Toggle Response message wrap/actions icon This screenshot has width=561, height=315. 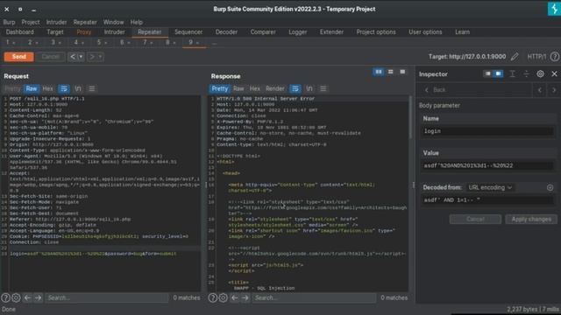click(295, 88)
